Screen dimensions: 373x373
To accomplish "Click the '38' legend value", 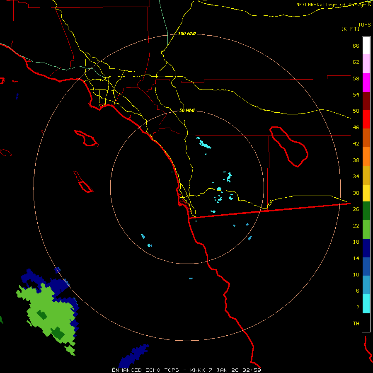I will (x=356, y=160).
